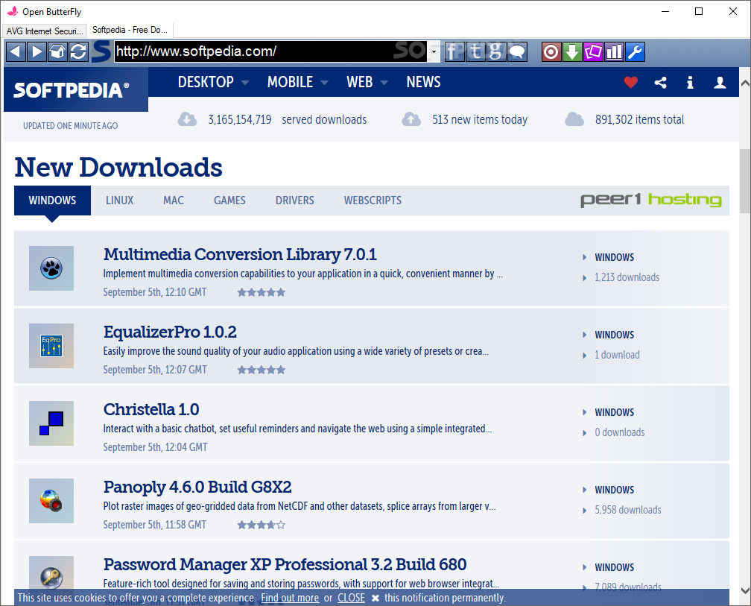Click the '1,213 downloads' text
Screen dimensions: 751x606
click(627, 277)
